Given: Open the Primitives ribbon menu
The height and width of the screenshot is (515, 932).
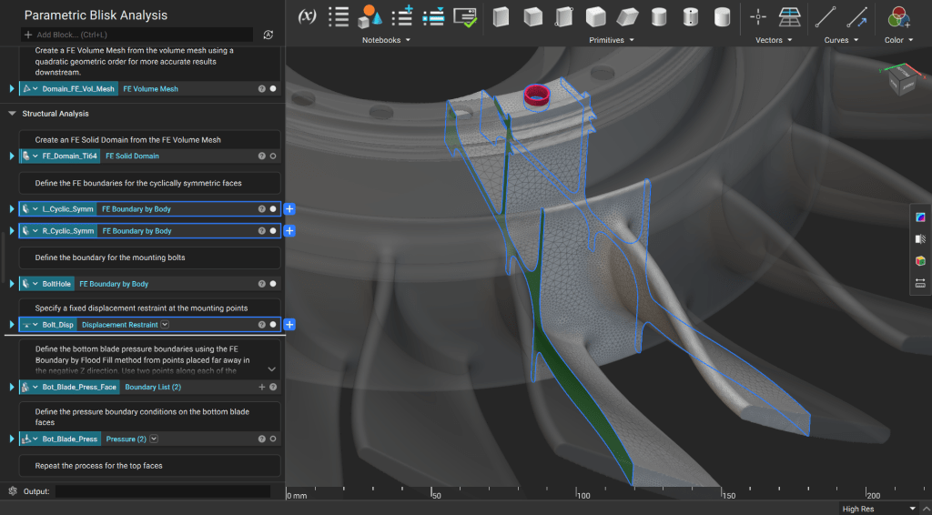Looking at the screenshot, I should (611, 40).
